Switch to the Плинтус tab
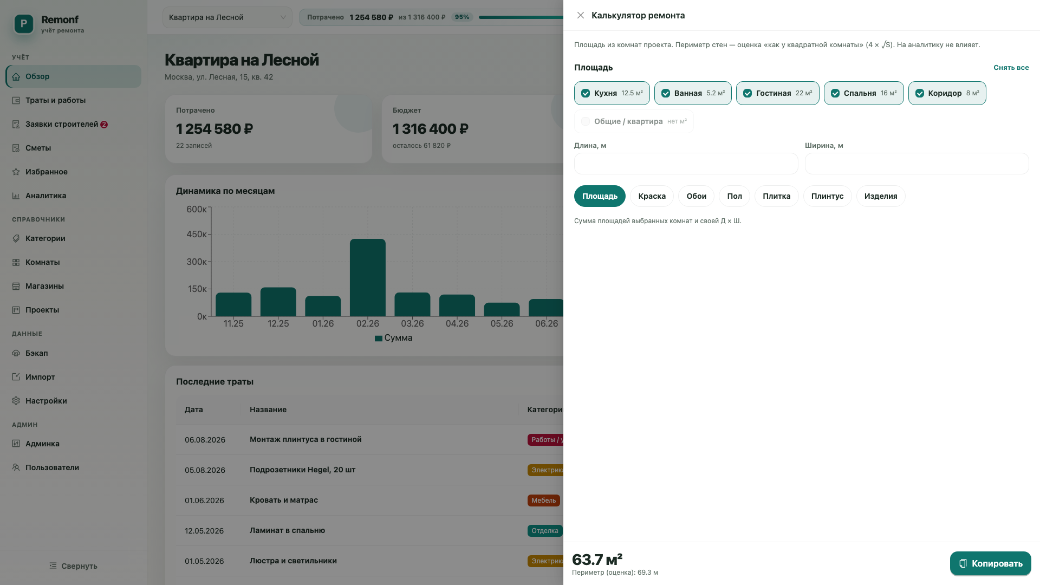The width and height of the screenshot is (1040, 585). point(827,196)
